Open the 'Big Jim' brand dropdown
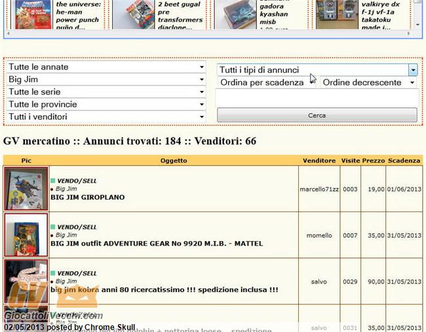Image resolution: width=426 pixels, height=332 pixels. (x=106, y=79)
